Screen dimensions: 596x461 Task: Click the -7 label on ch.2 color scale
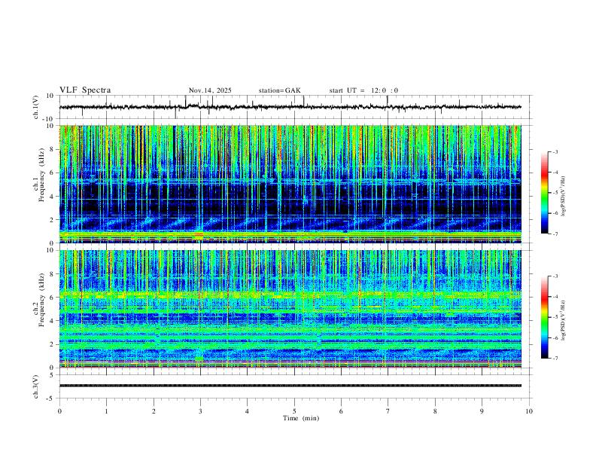point(555,358)
